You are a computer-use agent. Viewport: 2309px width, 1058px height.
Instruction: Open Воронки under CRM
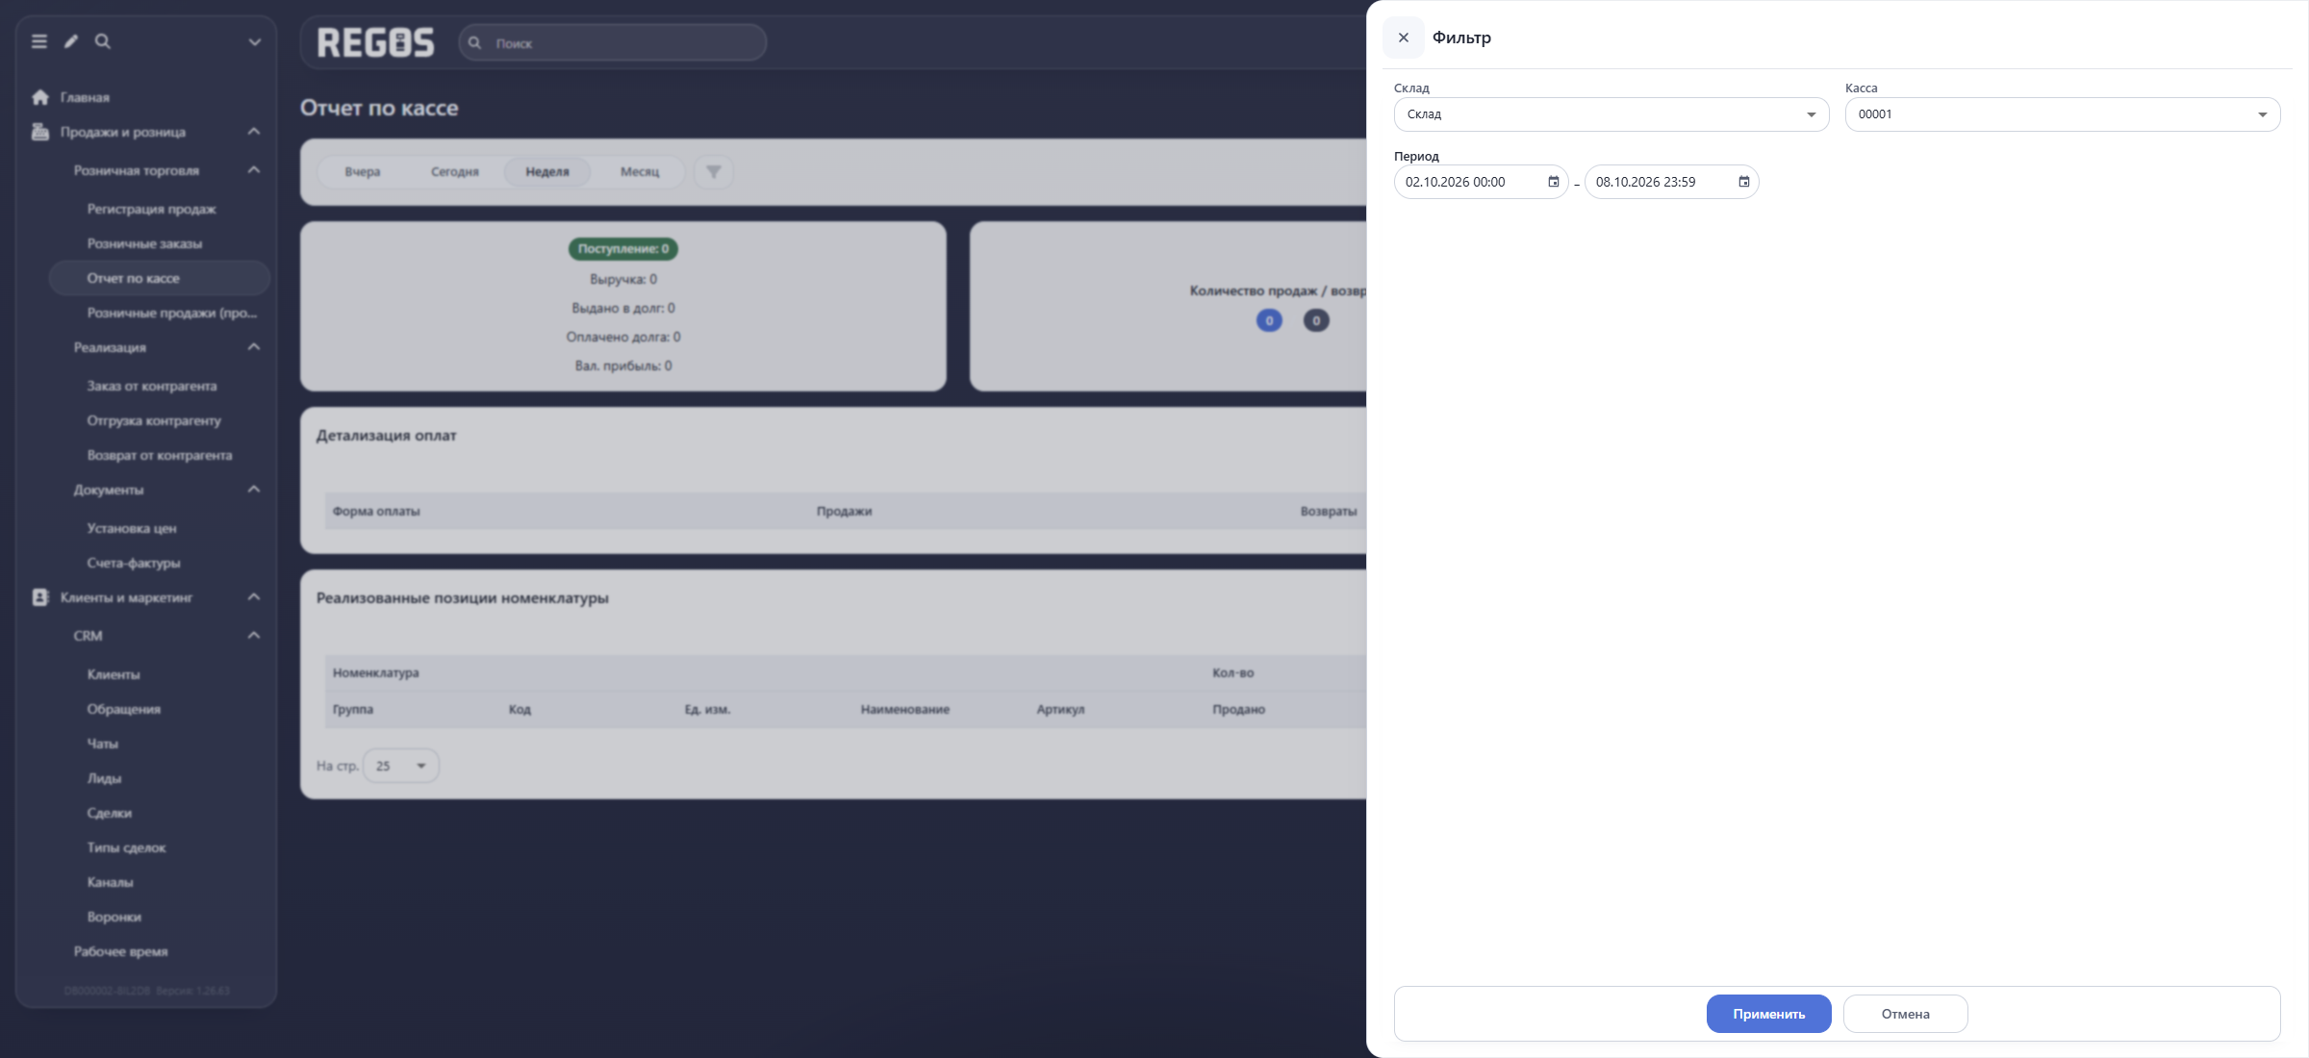(114, 917)
